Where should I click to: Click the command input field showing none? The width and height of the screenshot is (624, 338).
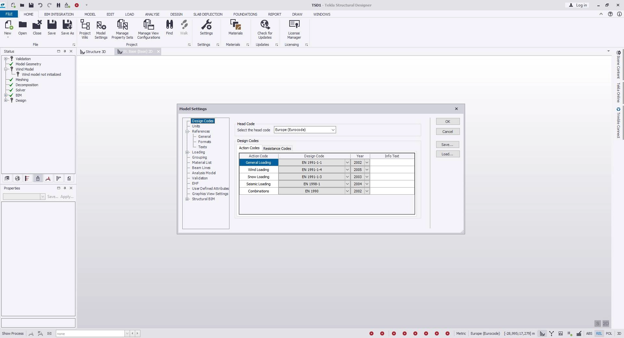pyautogui.click(x=90, y=333)
